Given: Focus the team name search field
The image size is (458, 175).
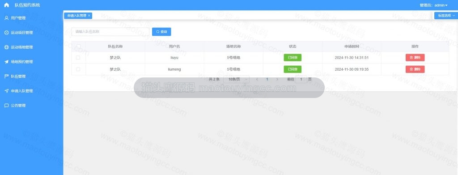Looking at the screenshot, I should 110,31.
